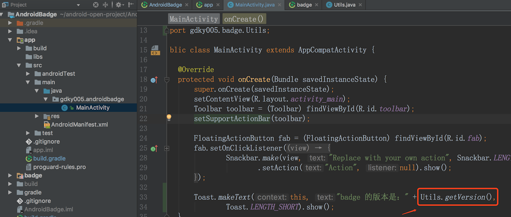This screenshot has width=511, height=217.
Task: Click the onCreate() breadcrumb
Action: pyautogui.click(x=244, y=19)
